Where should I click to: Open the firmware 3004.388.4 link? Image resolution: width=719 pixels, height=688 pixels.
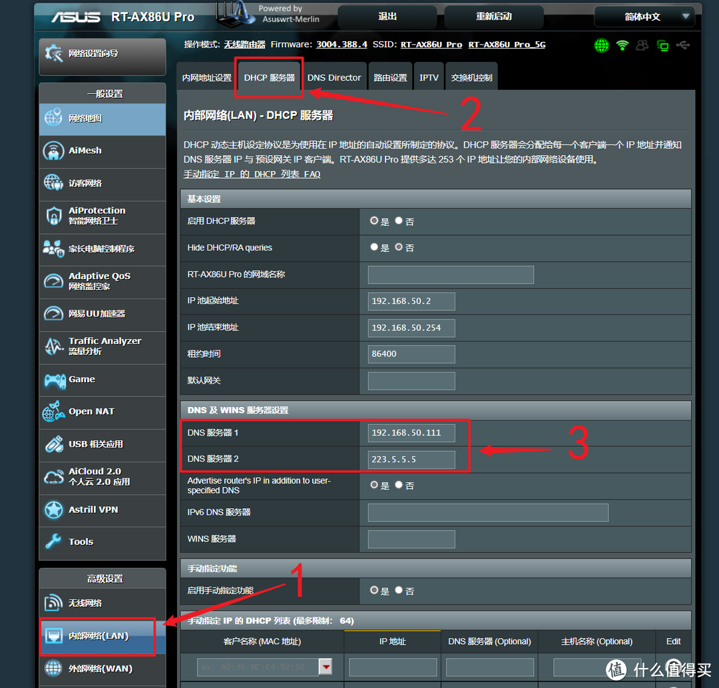pyautogui.click(x=342, y=45)
